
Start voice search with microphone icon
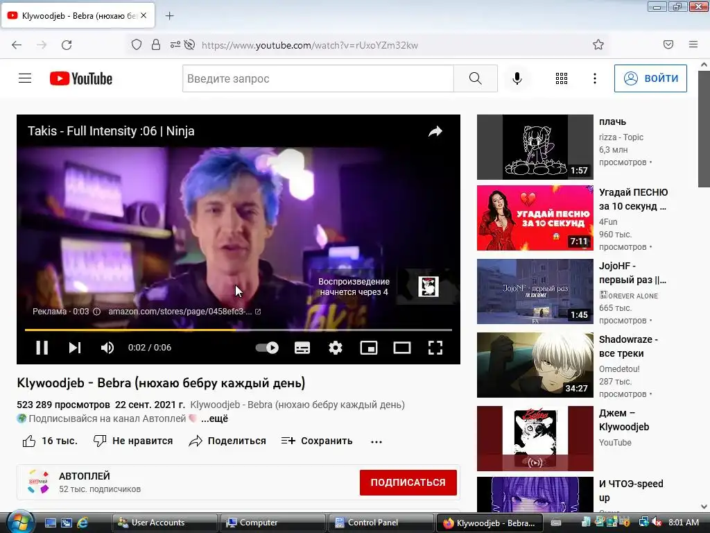point(517,78)
